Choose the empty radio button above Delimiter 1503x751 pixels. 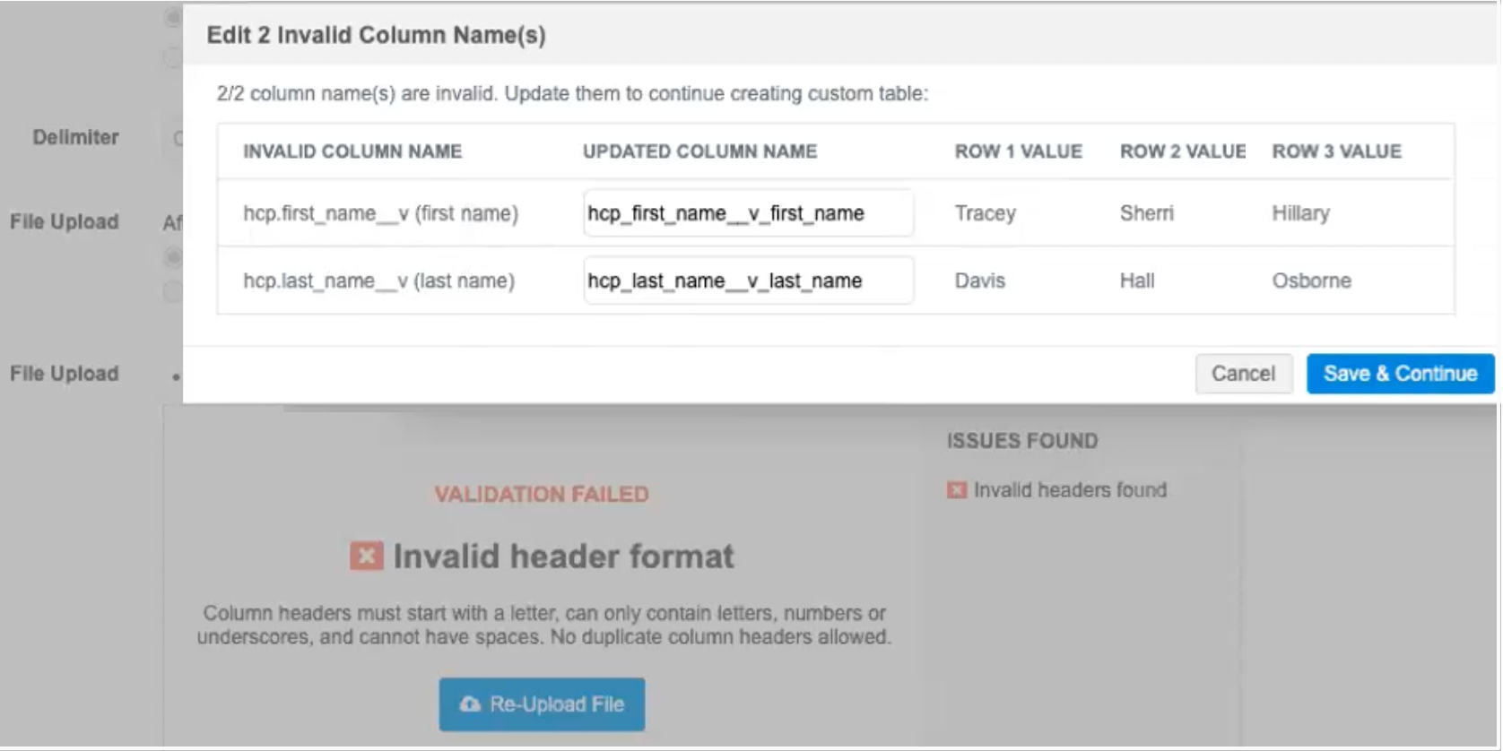(x=172, y=57)
